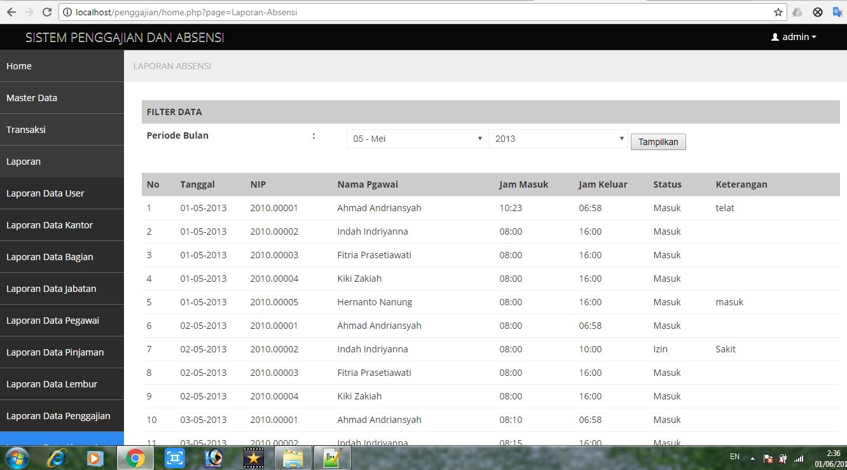Reload the page with refresh icon
847x470 pixels.
pos(45,11)
